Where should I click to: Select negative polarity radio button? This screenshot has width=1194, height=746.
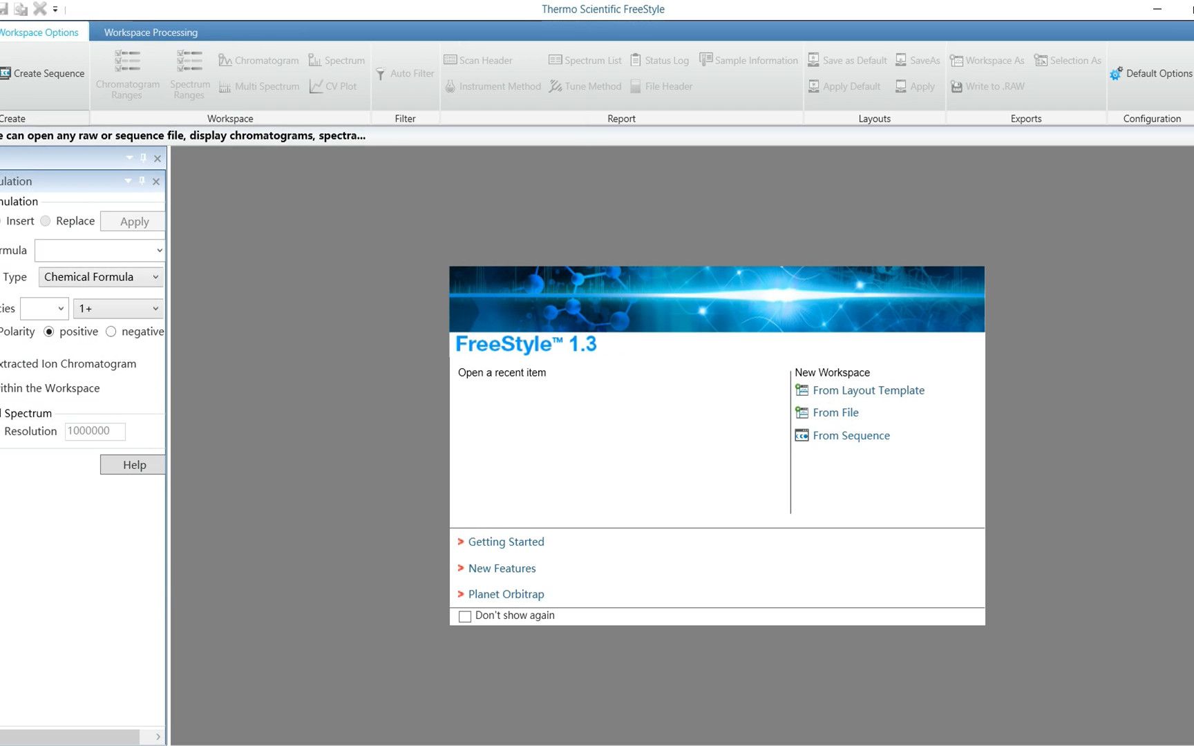pyautogui.click(x=111, y=332)
